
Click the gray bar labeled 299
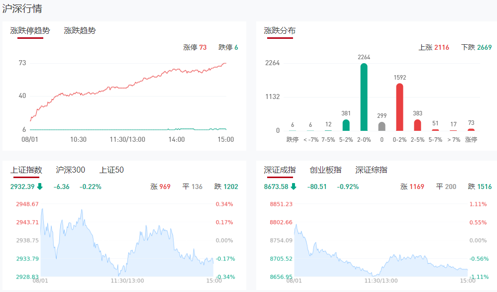click(382, 126)
